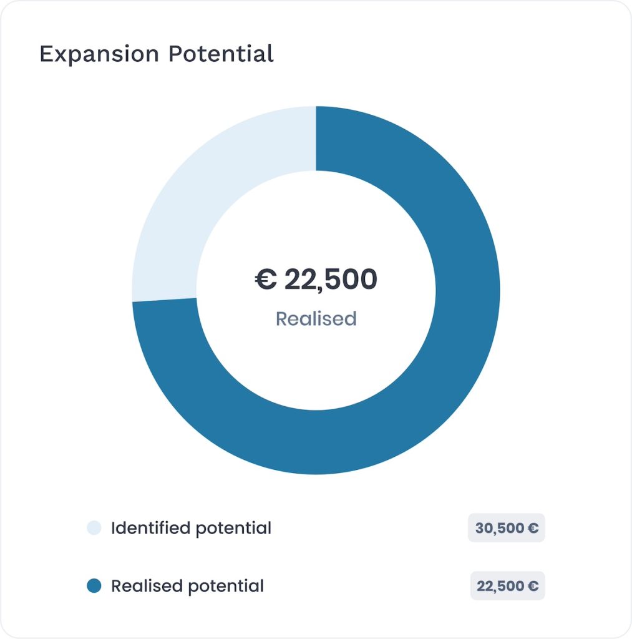Click the left divider between donut segments
This screenshot has width=632, height=639.
click(x=165, y=300)
